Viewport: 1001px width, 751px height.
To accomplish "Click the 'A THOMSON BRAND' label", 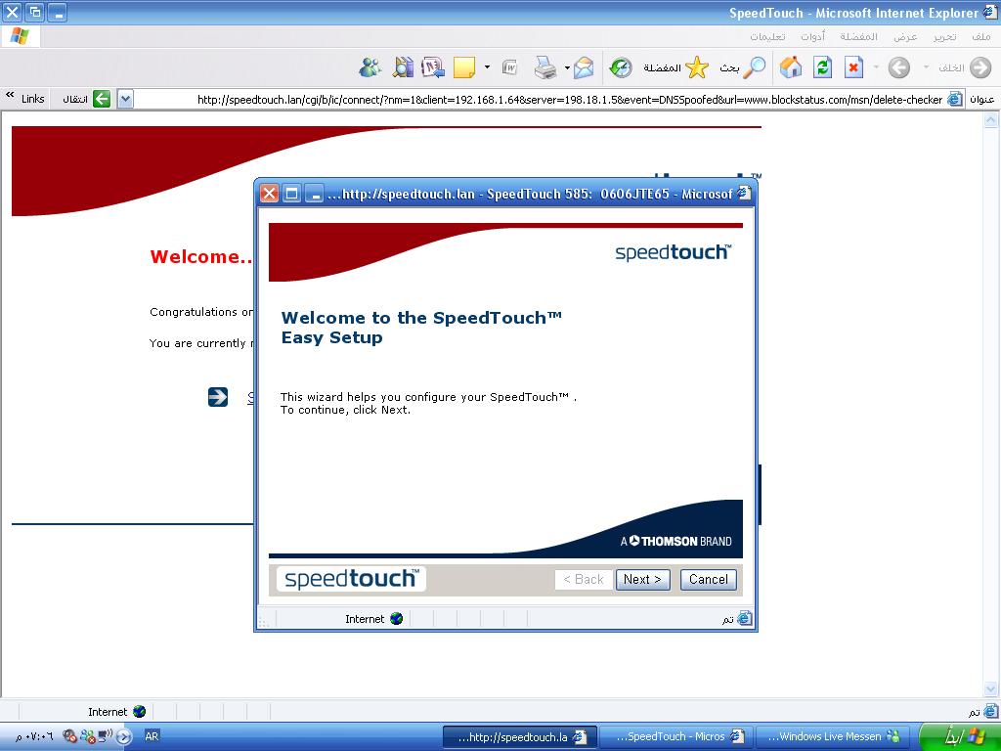I will pyautogui.click(x=676, y=541).
